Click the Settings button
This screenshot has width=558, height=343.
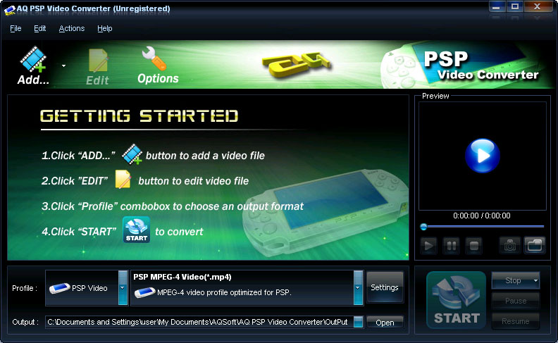[x=385, y=287]
